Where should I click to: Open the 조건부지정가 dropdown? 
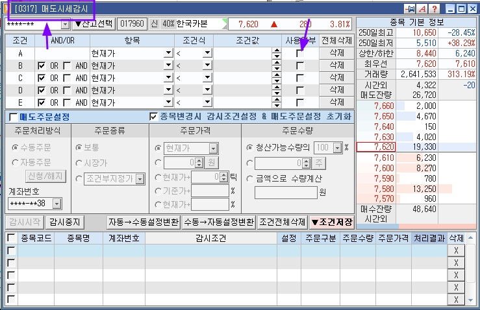[140, 179]
